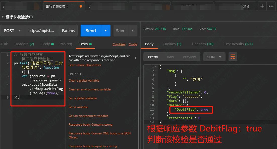Open Learn more about tests link
This screenshot has height=149, width=277.
pos(85,65)
